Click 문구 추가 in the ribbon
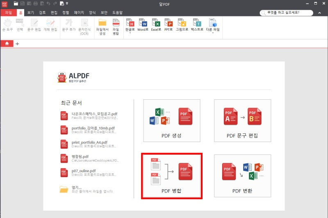Viewport: 328px width, 218px height. [x=69, y=25]
